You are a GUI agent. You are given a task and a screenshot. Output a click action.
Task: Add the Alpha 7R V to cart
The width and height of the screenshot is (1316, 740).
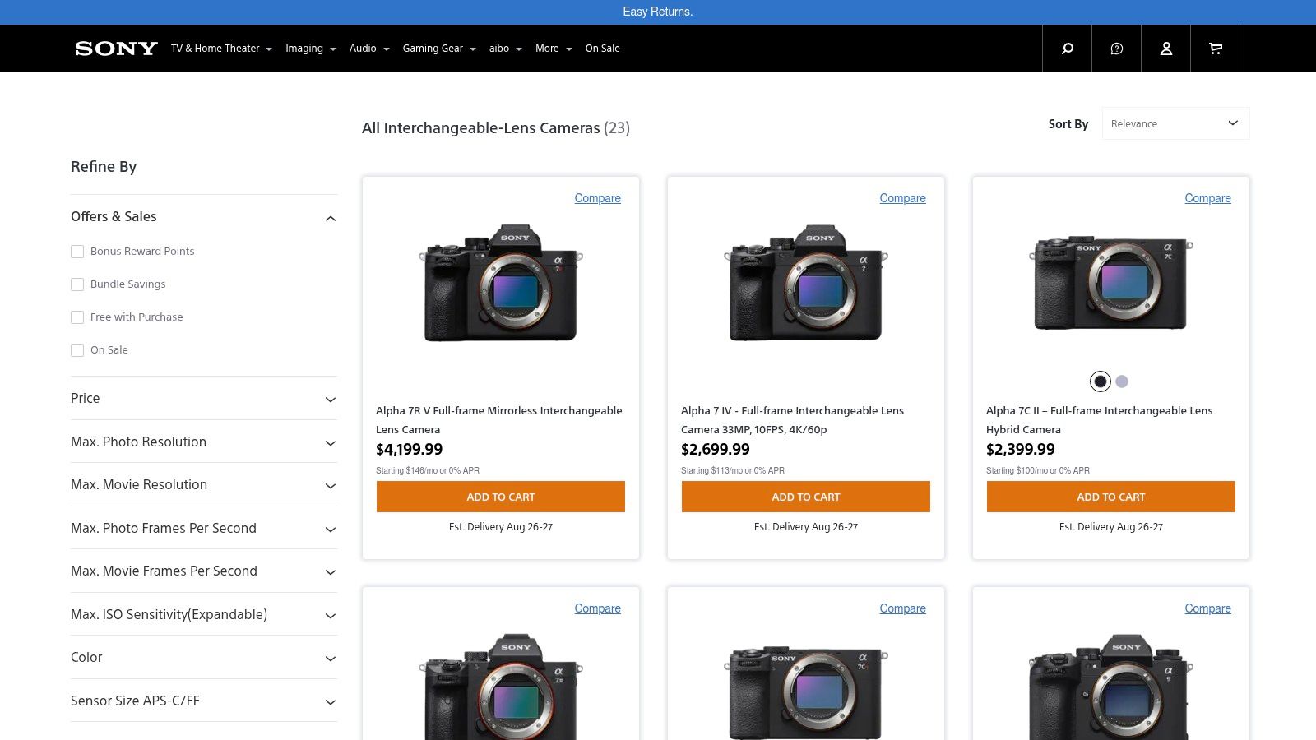[501, 497]
